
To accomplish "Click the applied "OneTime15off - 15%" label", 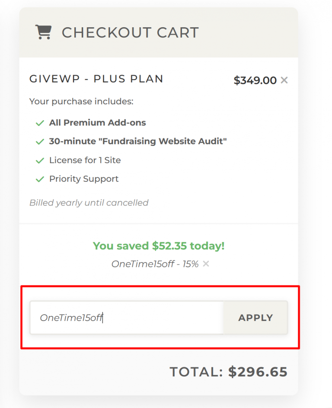I will click(x=155, y=264).
